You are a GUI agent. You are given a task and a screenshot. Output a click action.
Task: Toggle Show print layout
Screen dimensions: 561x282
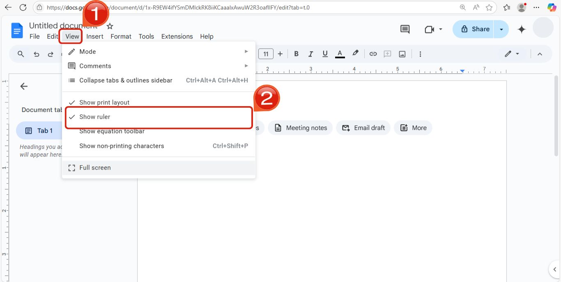pos(104,102)
